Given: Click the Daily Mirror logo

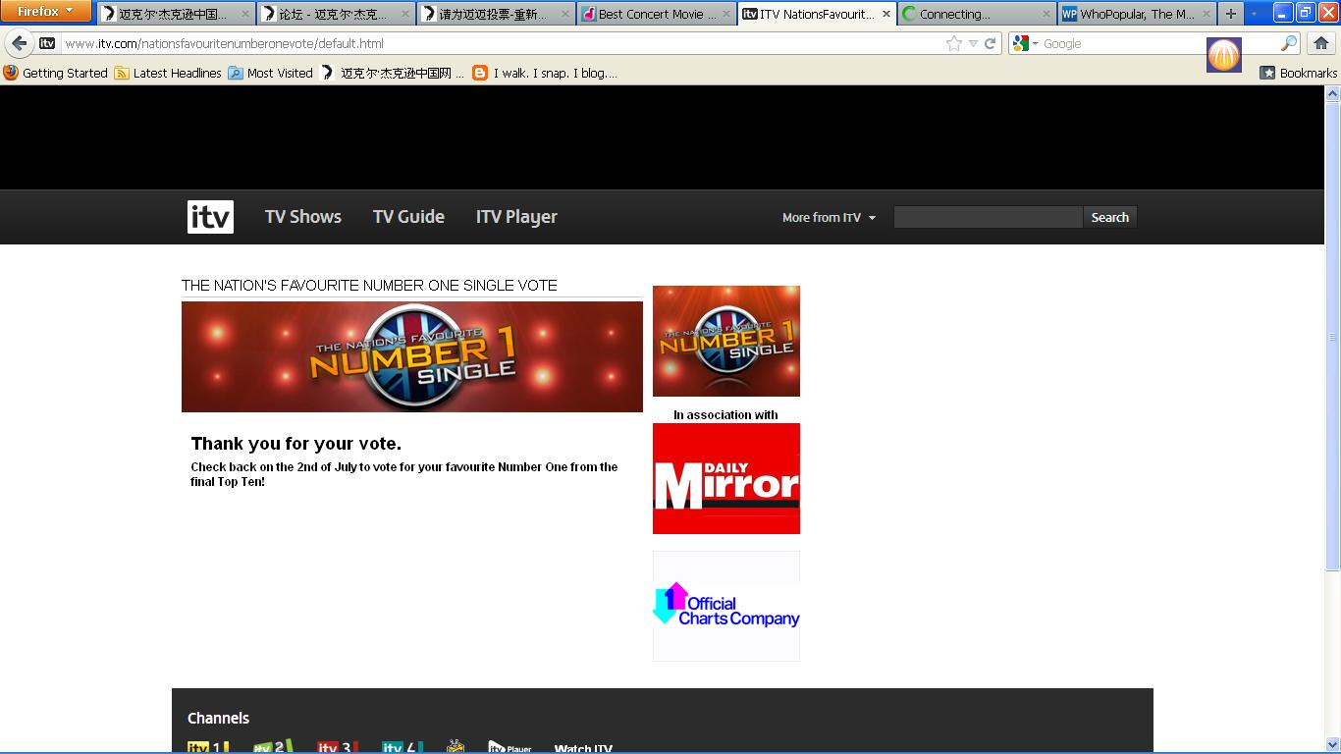Looking at the screenshot, I should point(725,479).
